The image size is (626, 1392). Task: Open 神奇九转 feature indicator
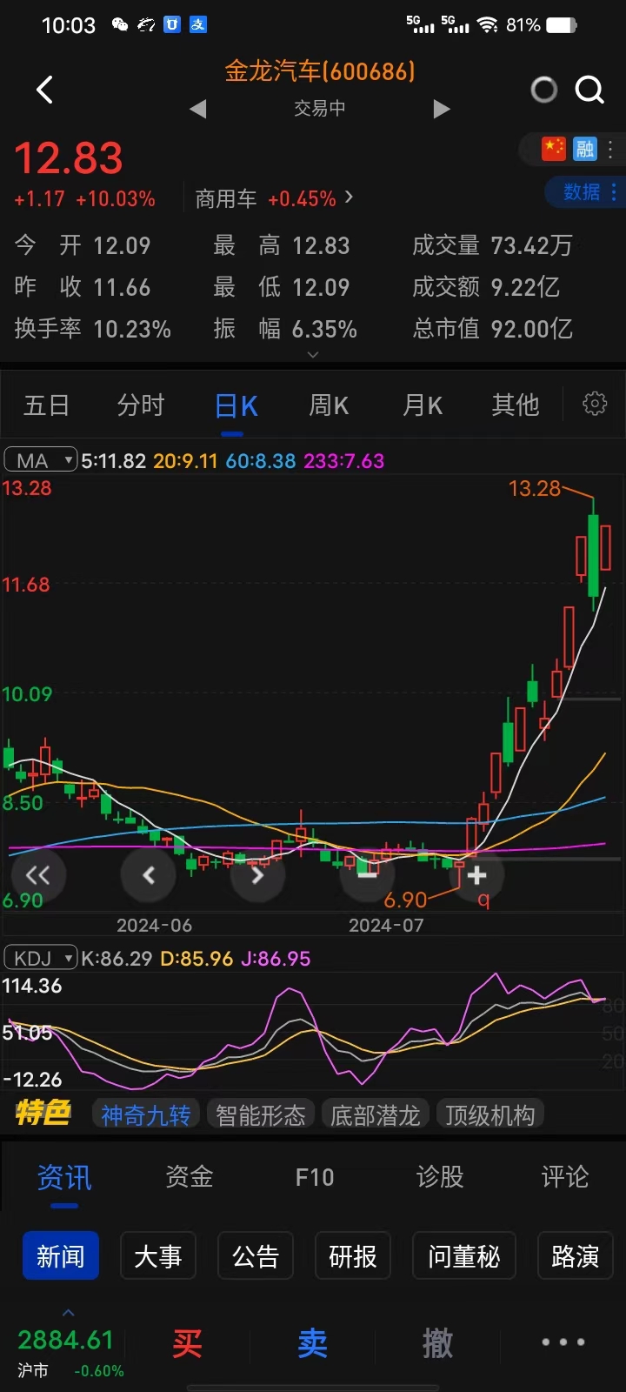tap(146, 1114)
